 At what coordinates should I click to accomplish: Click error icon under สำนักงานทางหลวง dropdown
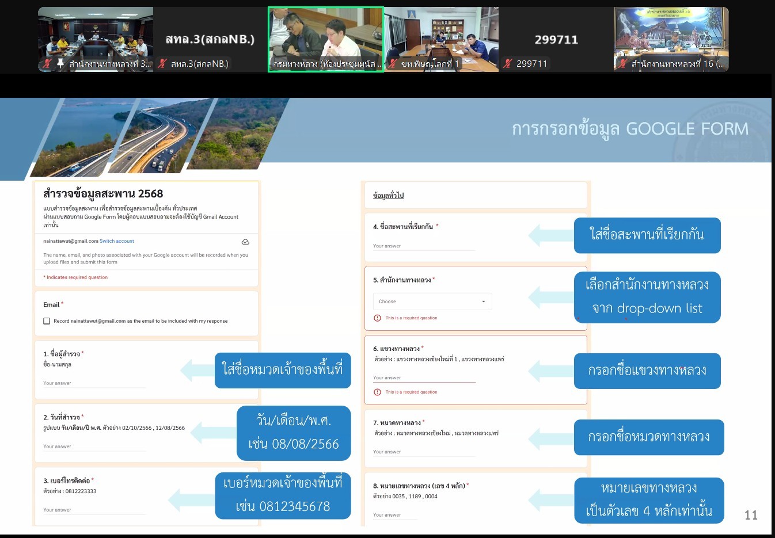(x=378, y=318)
